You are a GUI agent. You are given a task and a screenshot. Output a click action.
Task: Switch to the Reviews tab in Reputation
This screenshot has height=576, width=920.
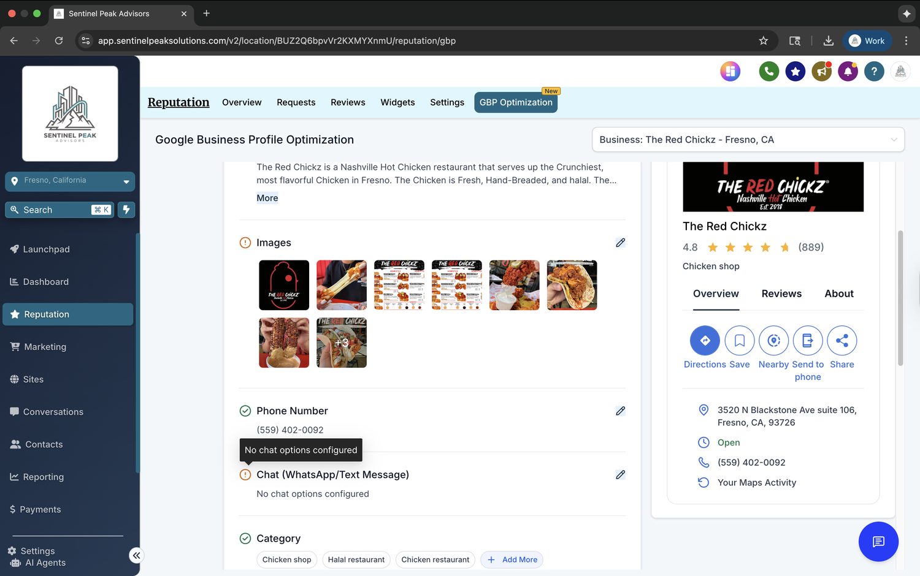coord(348,102)
